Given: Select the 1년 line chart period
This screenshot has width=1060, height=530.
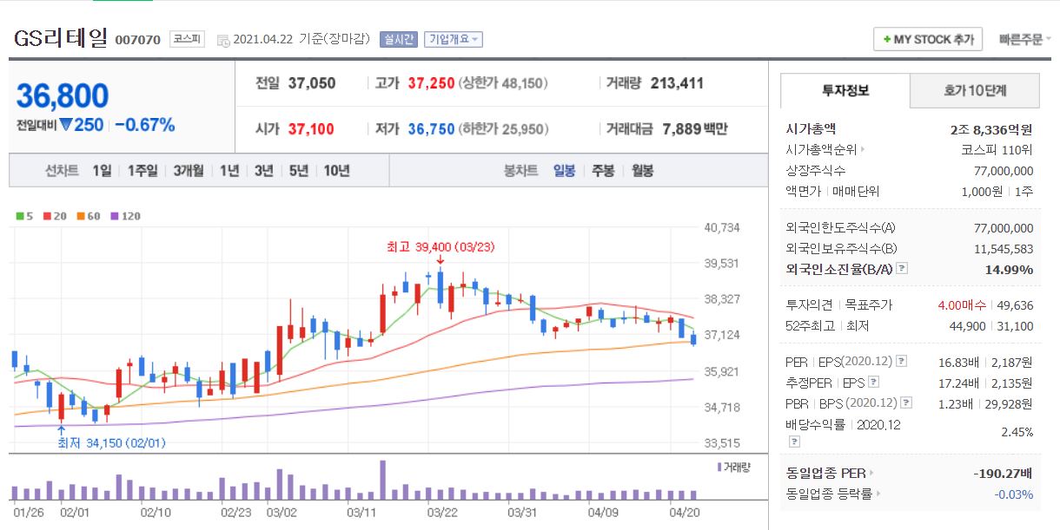Looking at the screenshot, I should click(x=229, y=171).
